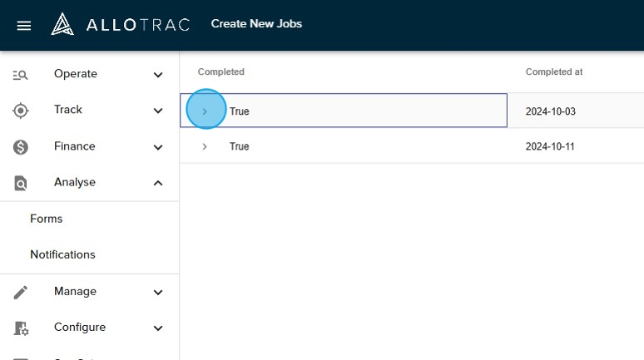Expand the Operate menu chevron
This screenshot has height=360, width=644.
(x=158, y=75)
